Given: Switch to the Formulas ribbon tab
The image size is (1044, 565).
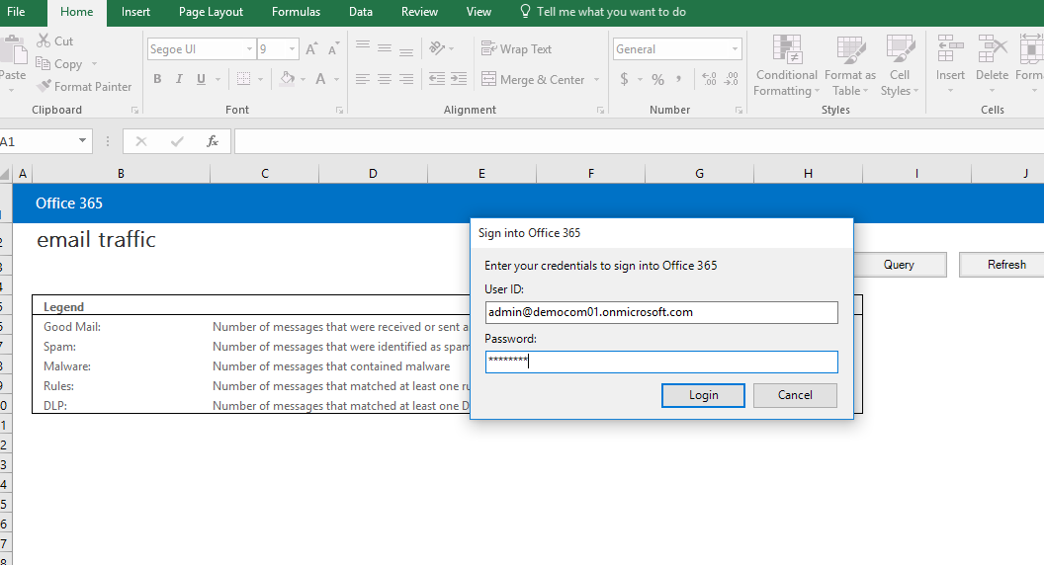Looking at the screenshot, I should coord(297,12).
